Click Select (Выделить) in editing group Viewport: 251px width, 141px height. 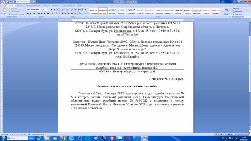click(238, 14)
